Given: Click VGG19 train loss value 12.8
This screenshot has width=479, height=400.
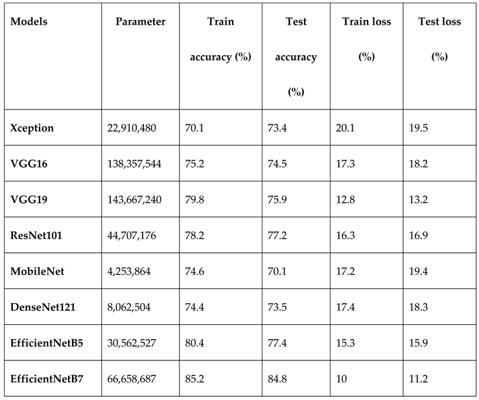Looking at the screenshot, I should coord(346,200).
